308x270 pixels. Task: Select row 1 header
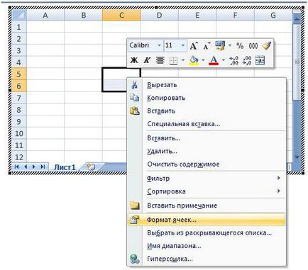pyautogui.click(x=19, y=27)
